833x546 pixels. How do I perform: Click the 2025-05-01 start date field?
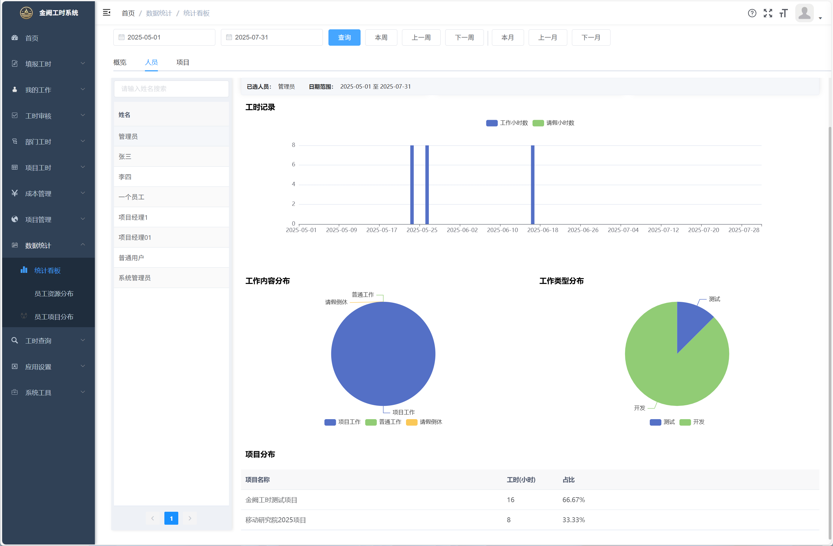click(x=164, y=37)
